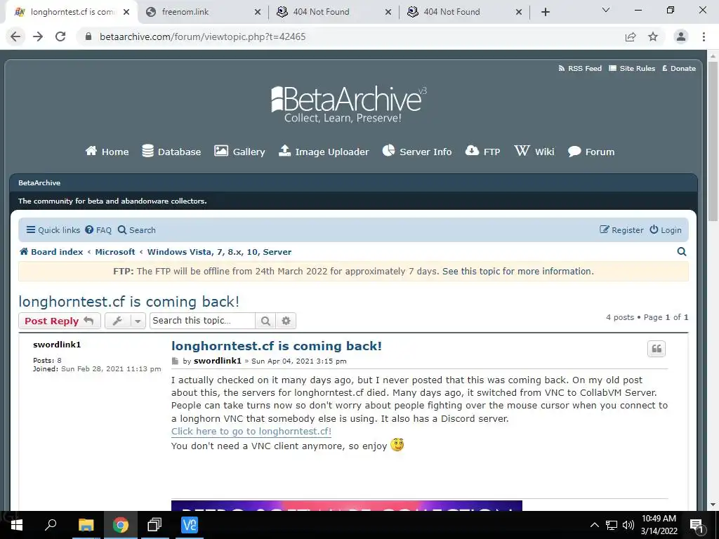Image resolution: width=719 pixels, height=539 pixels.
Task: Click the magnifier icon beside breadcrumbs
Action: (681, 252)
